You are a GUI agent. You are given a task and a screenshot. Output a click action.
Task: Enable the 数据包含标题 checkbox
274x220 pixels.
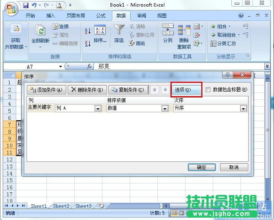click(x=208, y=90)
